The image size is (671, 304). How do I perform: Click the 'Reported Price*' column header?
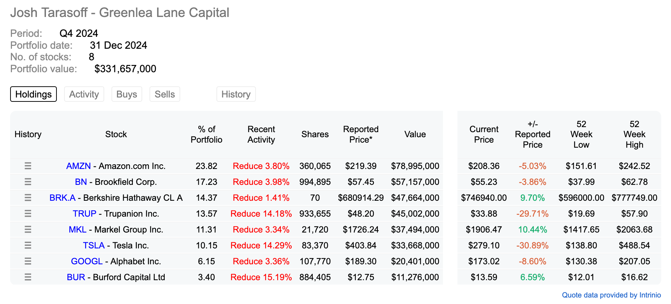click(361, 134)
